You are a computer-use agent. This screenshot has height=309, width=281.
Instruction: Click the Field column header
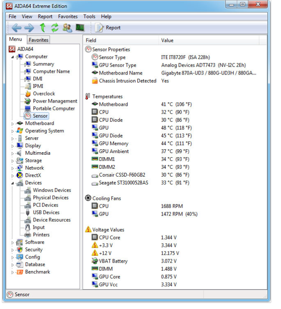coord(121,41)
